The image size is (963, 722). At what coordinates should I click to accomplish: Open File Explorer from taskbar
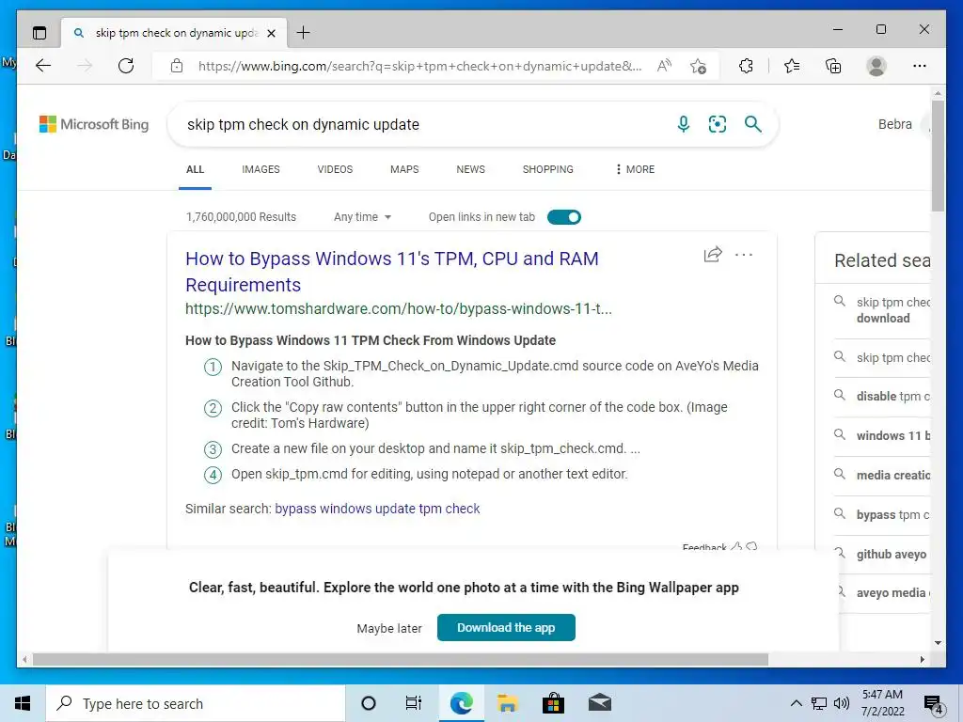(x=507, y=703)
